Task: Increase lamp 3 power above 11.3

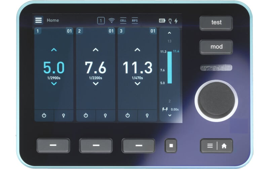Action: pos(137,50)
